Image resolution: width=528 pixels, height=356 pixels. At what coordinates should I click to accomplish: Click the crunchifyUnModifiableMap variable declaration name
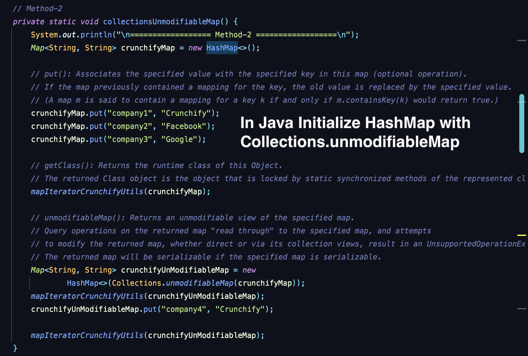point(175,270)
